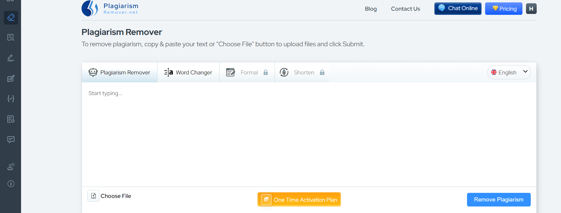Open the document checklist sidebar icon

pos(11,119)
